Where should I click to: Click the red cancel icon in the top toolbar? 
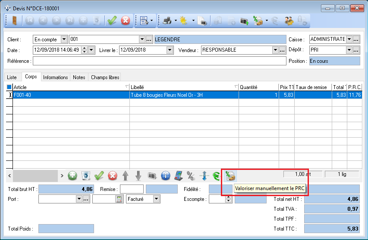(126, 21)
